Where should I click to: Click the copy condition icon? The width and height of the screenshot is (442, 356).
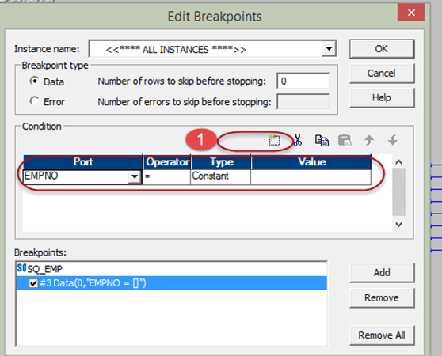tap(322, 140)
